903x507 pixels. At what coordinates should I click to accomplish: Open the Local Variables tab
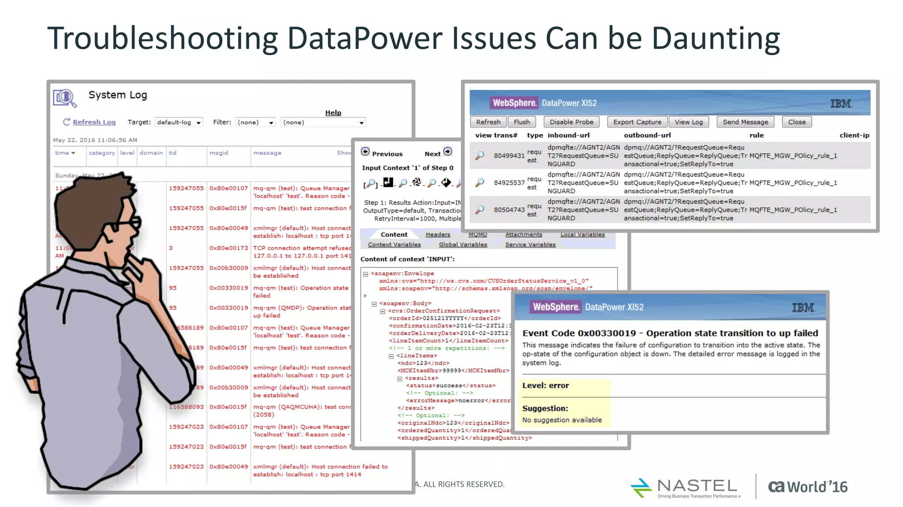coord(582,235)
